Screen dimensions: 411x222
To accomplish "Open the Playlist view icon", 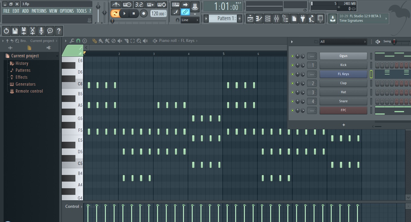I will tap(250, 19).
